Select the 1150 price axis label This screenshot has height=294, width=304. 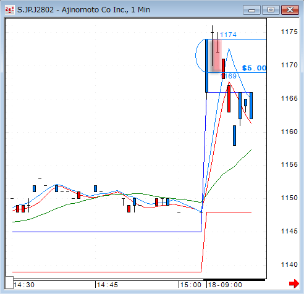[289, 198]
